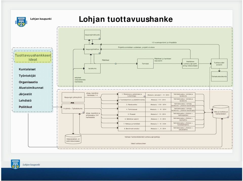Click the small circle marker on the Päätökset arrow
The image size is (243, 181).
click(x=116, y=64)
